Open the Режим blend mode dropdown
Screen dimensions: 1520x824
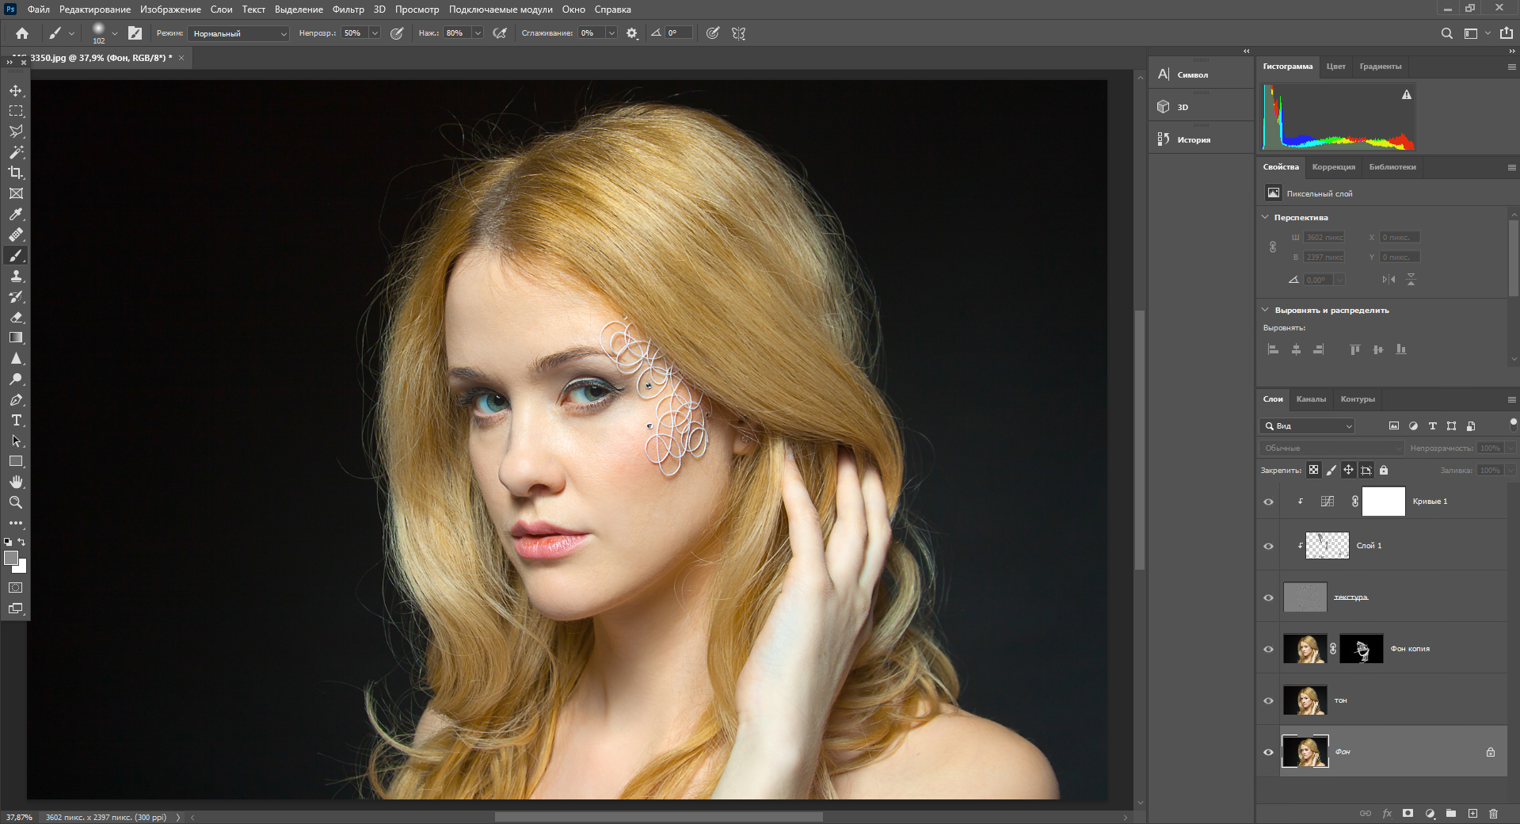point(238,33)
